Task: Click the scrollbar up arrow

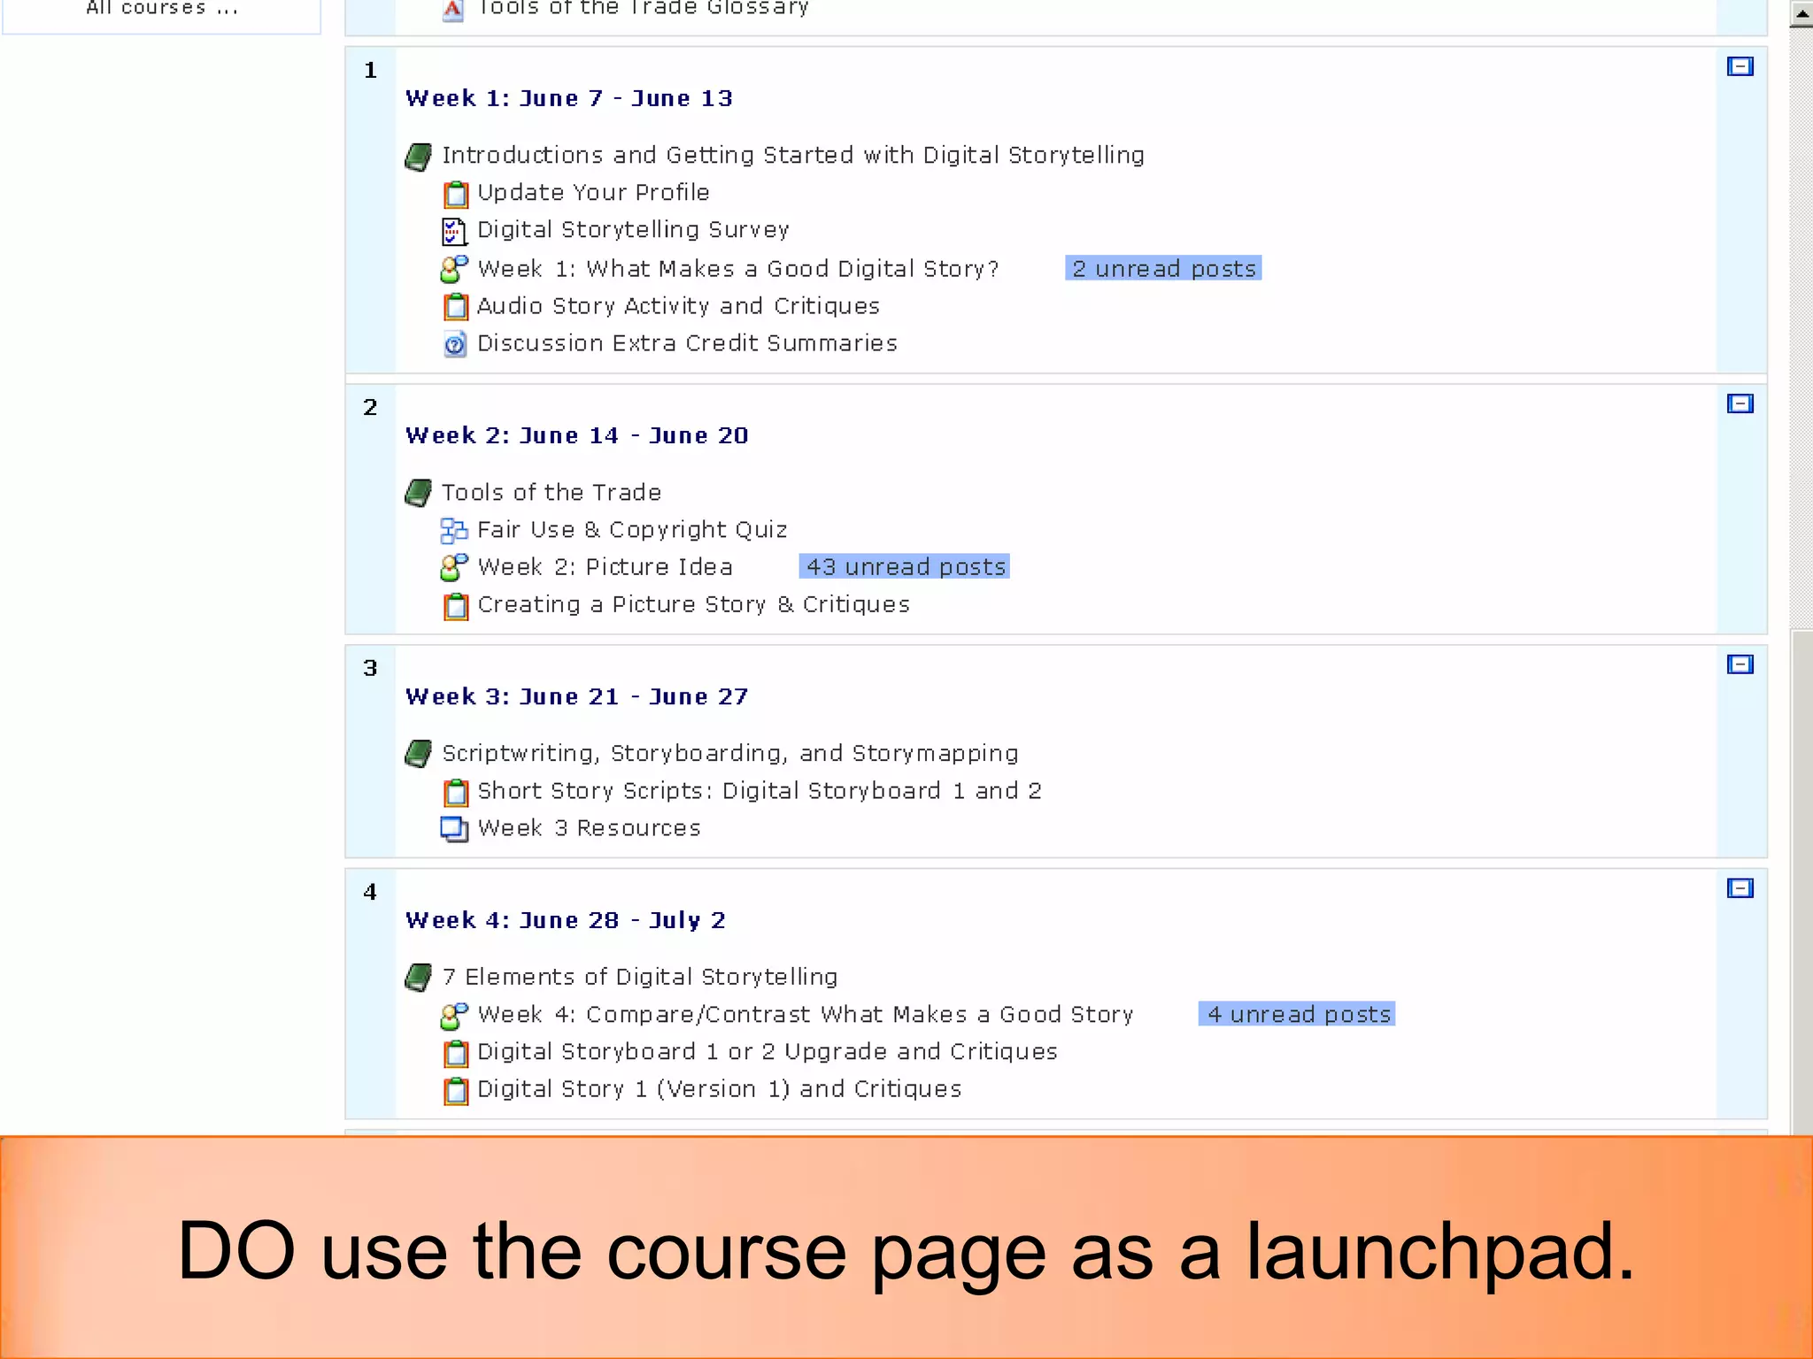Action: (1801, 13)
